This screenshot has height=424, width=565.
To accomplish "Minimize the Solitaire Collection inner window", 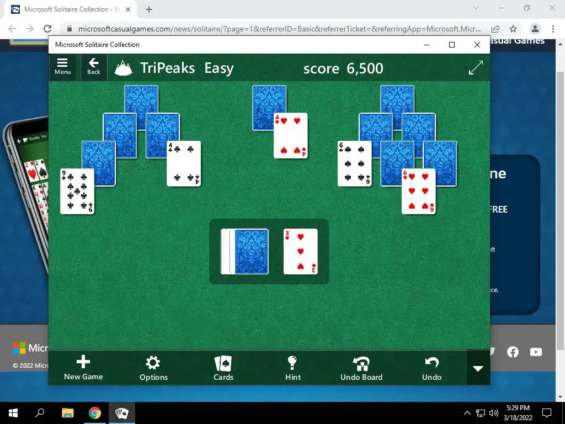I will [x=427, y=45].
